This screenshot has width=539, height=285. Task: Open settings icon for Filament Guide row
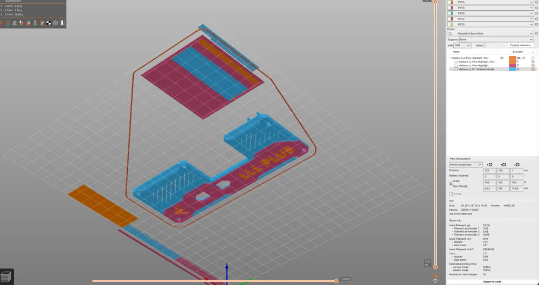pyautogui.click(x=533, y=69)
